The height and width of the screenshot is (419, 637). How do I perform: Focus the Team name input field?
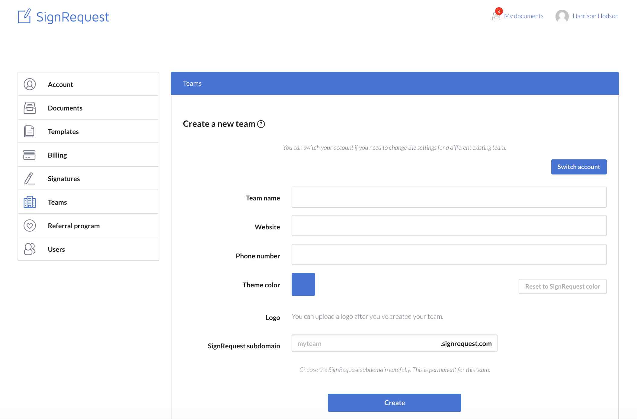(449, 197)
